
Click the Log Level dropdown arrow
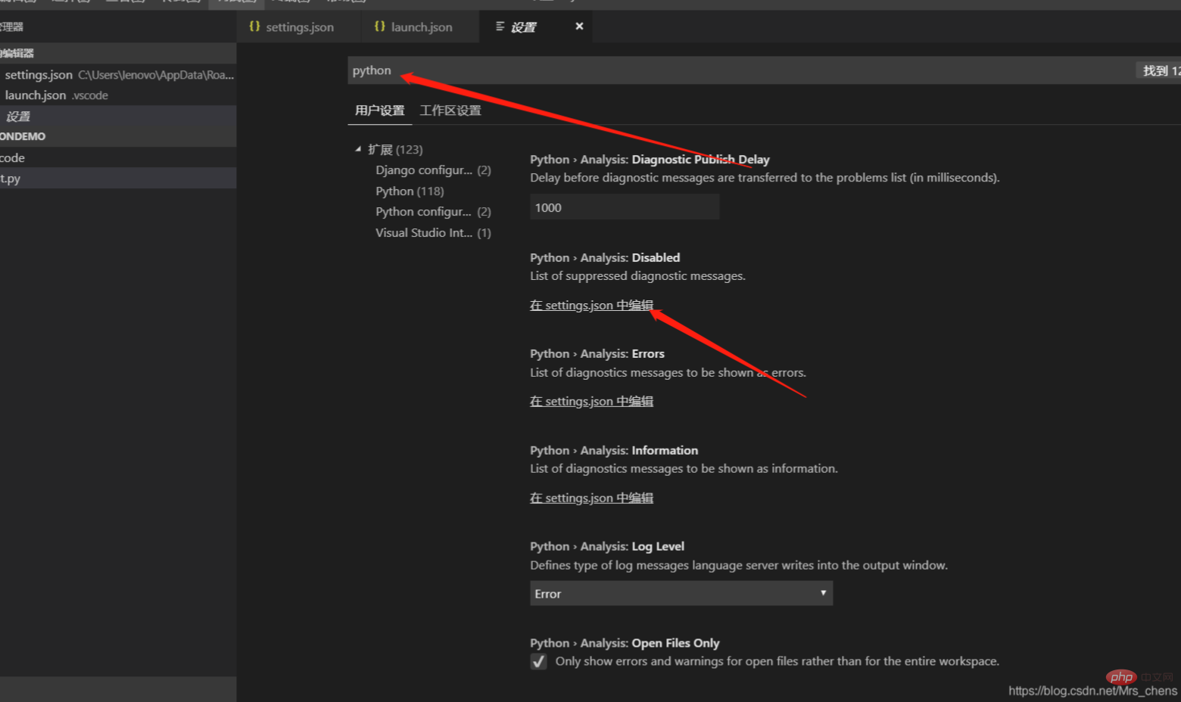click(823, 593)
